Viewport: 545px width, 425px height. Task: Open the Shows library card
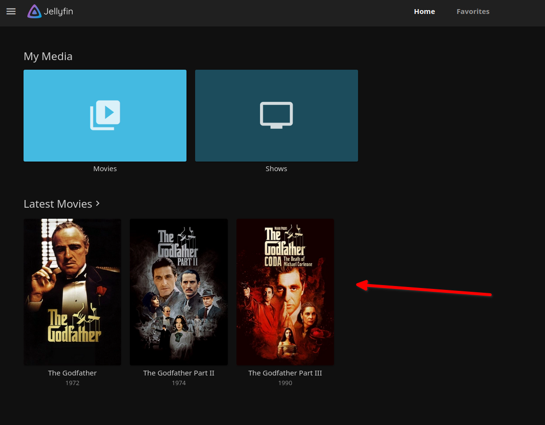point(276,115)
